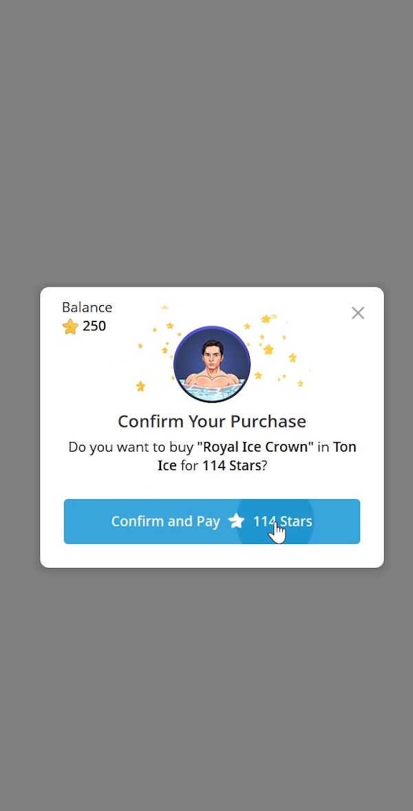Click the purchase confirmation question text
The width and height of the screenshot is (413, 811).
212,456
